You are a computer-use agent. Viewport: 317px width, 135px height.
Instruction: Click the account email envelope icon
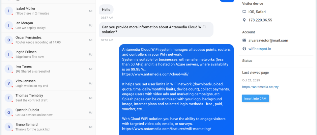point(244,40)
